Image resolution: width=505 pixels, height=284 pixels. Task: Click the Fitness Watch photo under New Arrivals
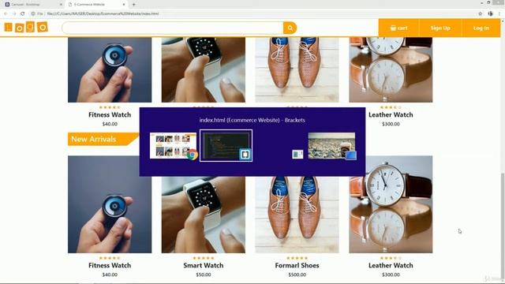tap(110, 204)
